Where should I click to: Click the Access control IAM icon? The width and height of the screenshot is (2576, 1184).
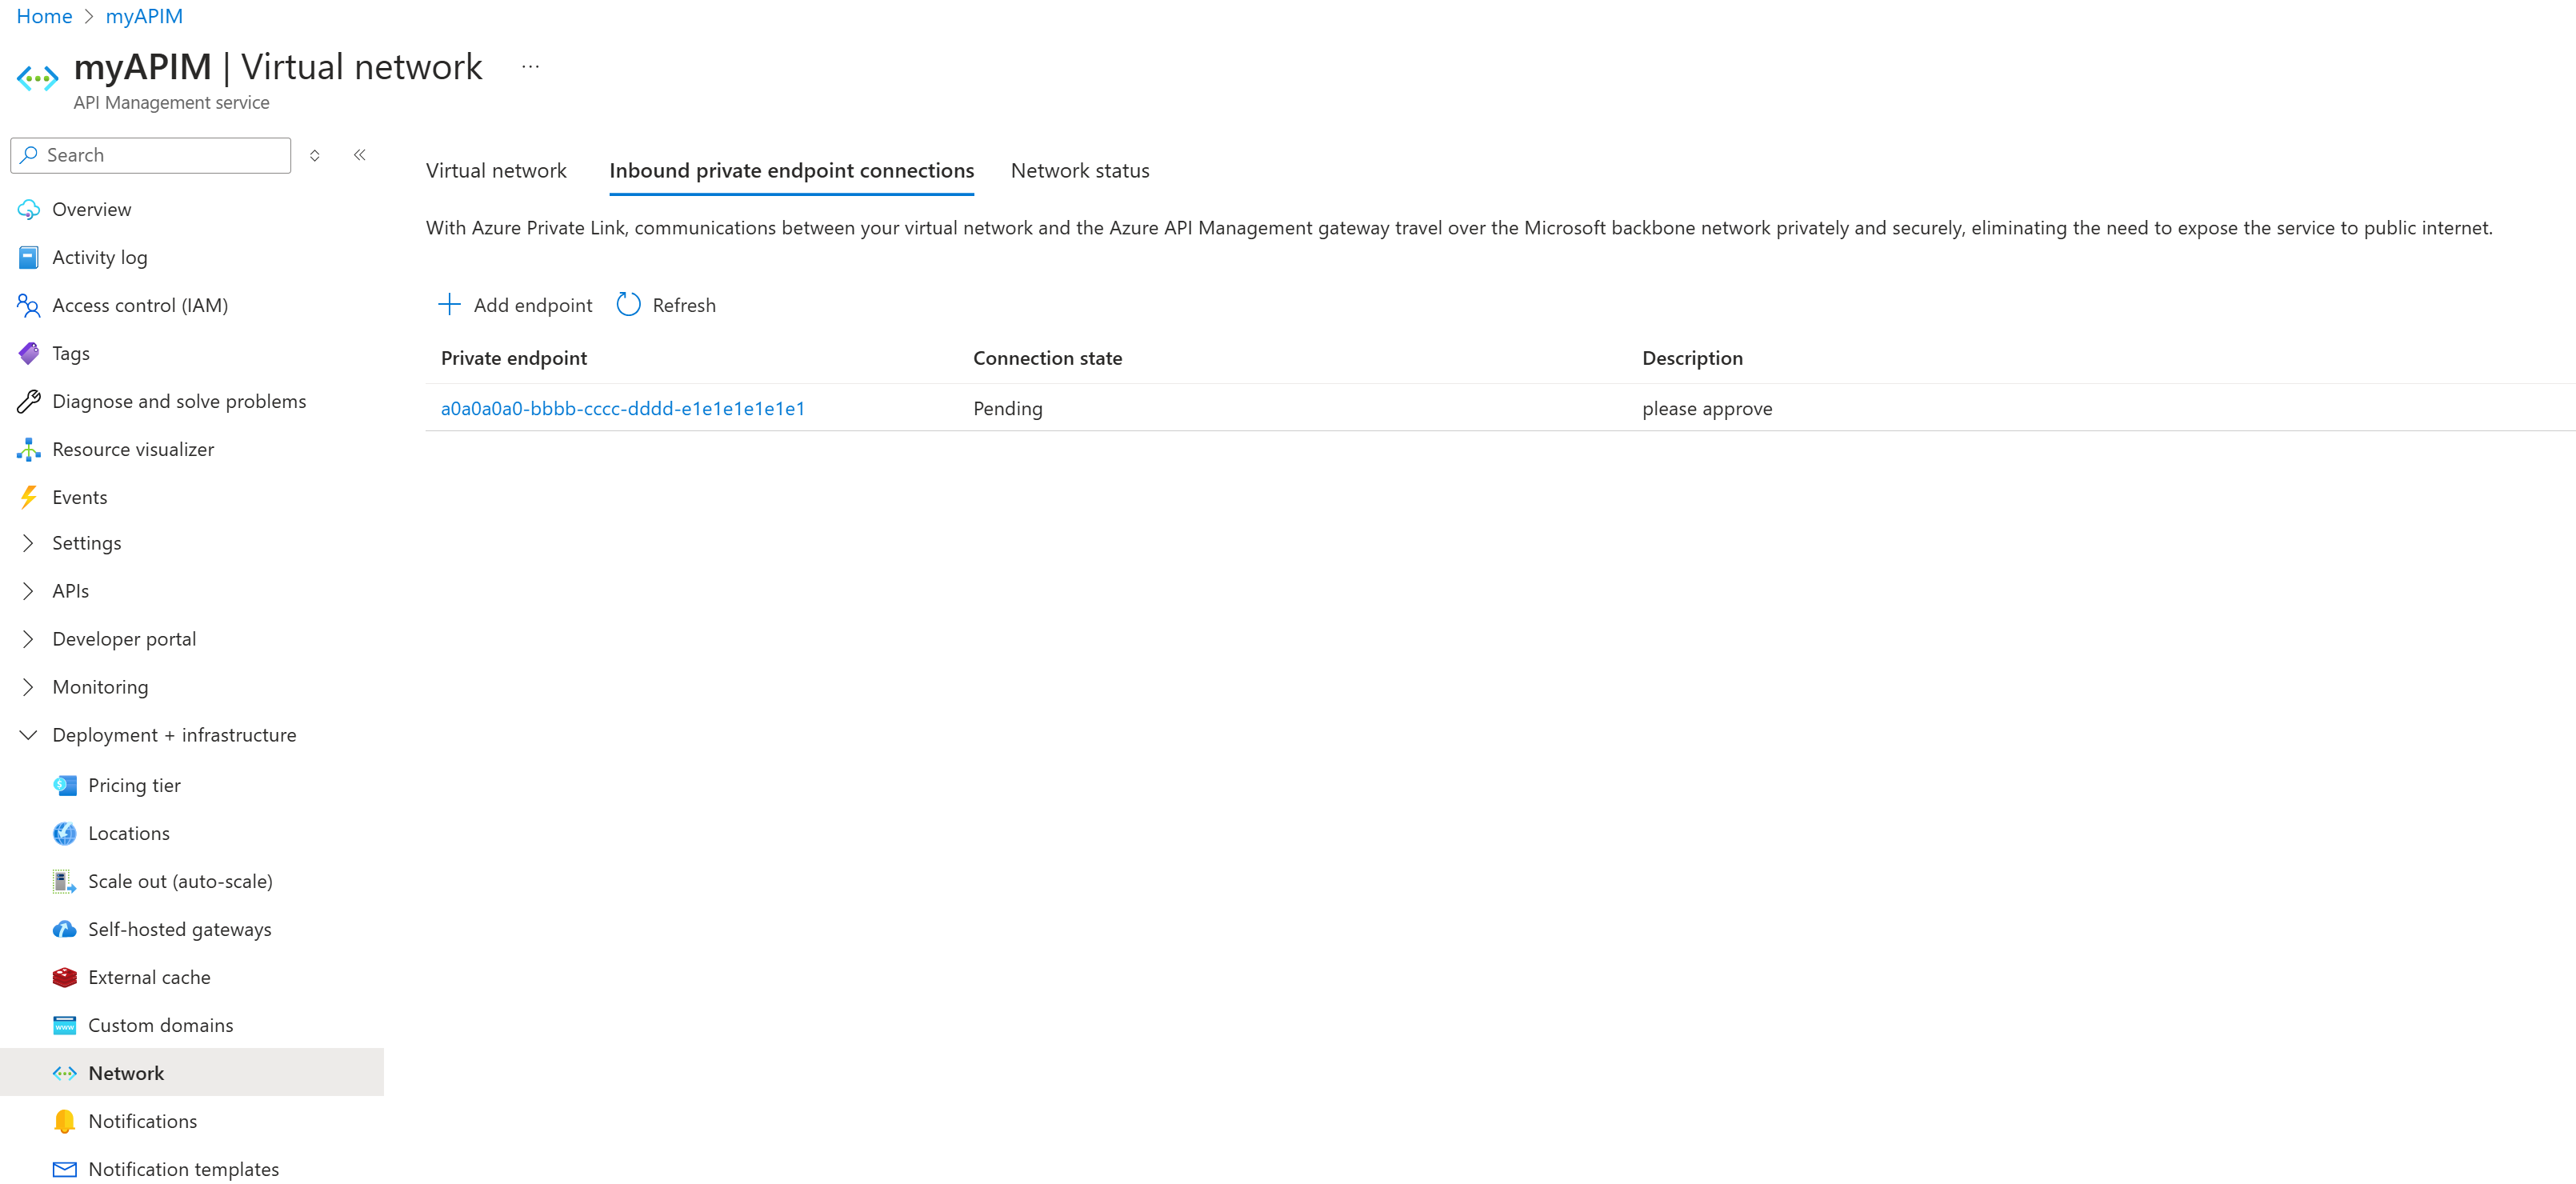coord(30,304)
